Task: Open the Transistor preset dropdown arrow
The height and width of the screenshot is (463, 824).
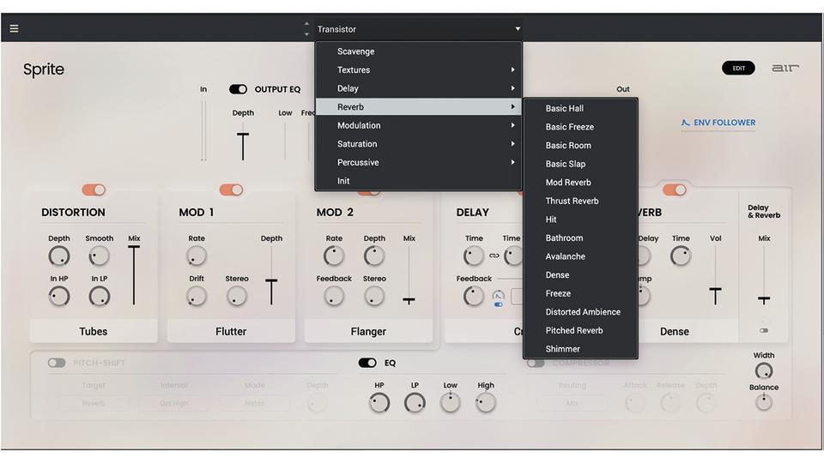Action: tap(518, 29)
